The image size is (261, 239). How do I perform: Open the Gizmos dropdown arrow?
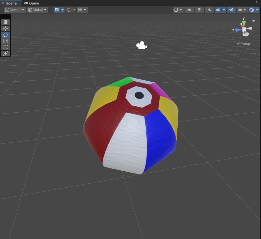pyautogui.click(x=257, y=10)
